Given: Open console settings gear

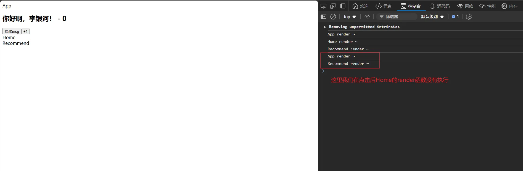Looking at the screenshot, I should click(x=469, y=17).
